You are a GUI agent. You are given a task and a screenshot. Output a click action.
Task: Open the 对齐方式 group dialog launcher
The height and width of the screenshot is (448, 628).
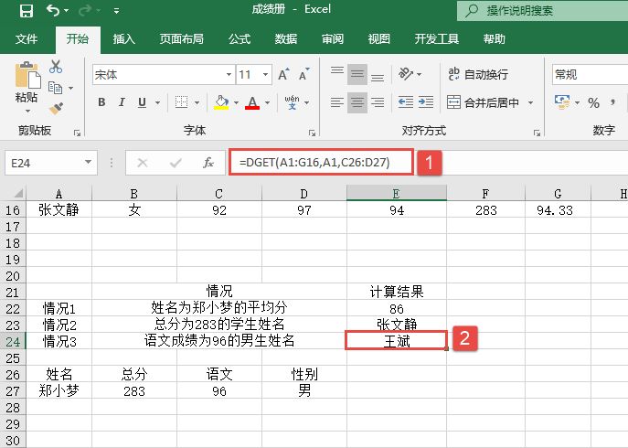tap(537, 133)
